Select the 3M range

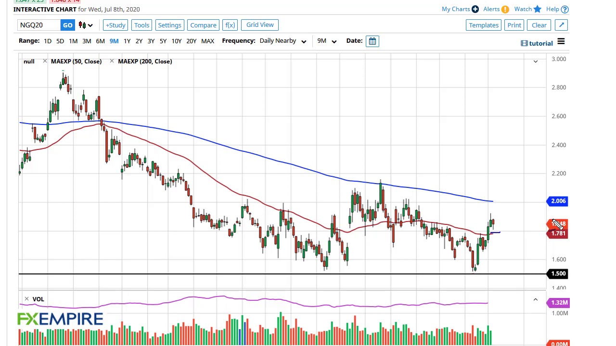coord(87,41)
